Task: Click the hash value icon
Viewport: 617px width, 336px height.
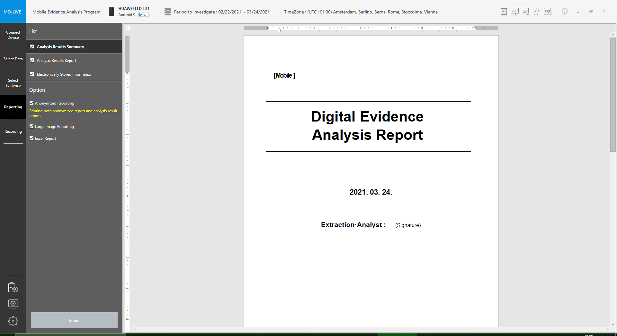Action: click(537, 12)
